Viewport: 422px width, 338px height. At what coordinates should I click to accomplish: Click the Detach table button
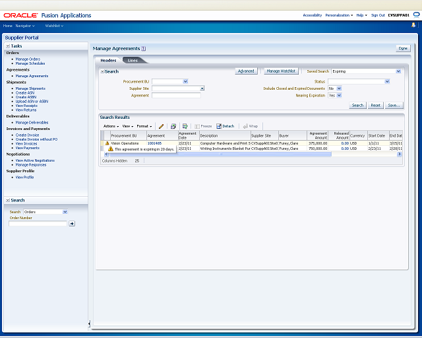[x=226, y=126]
